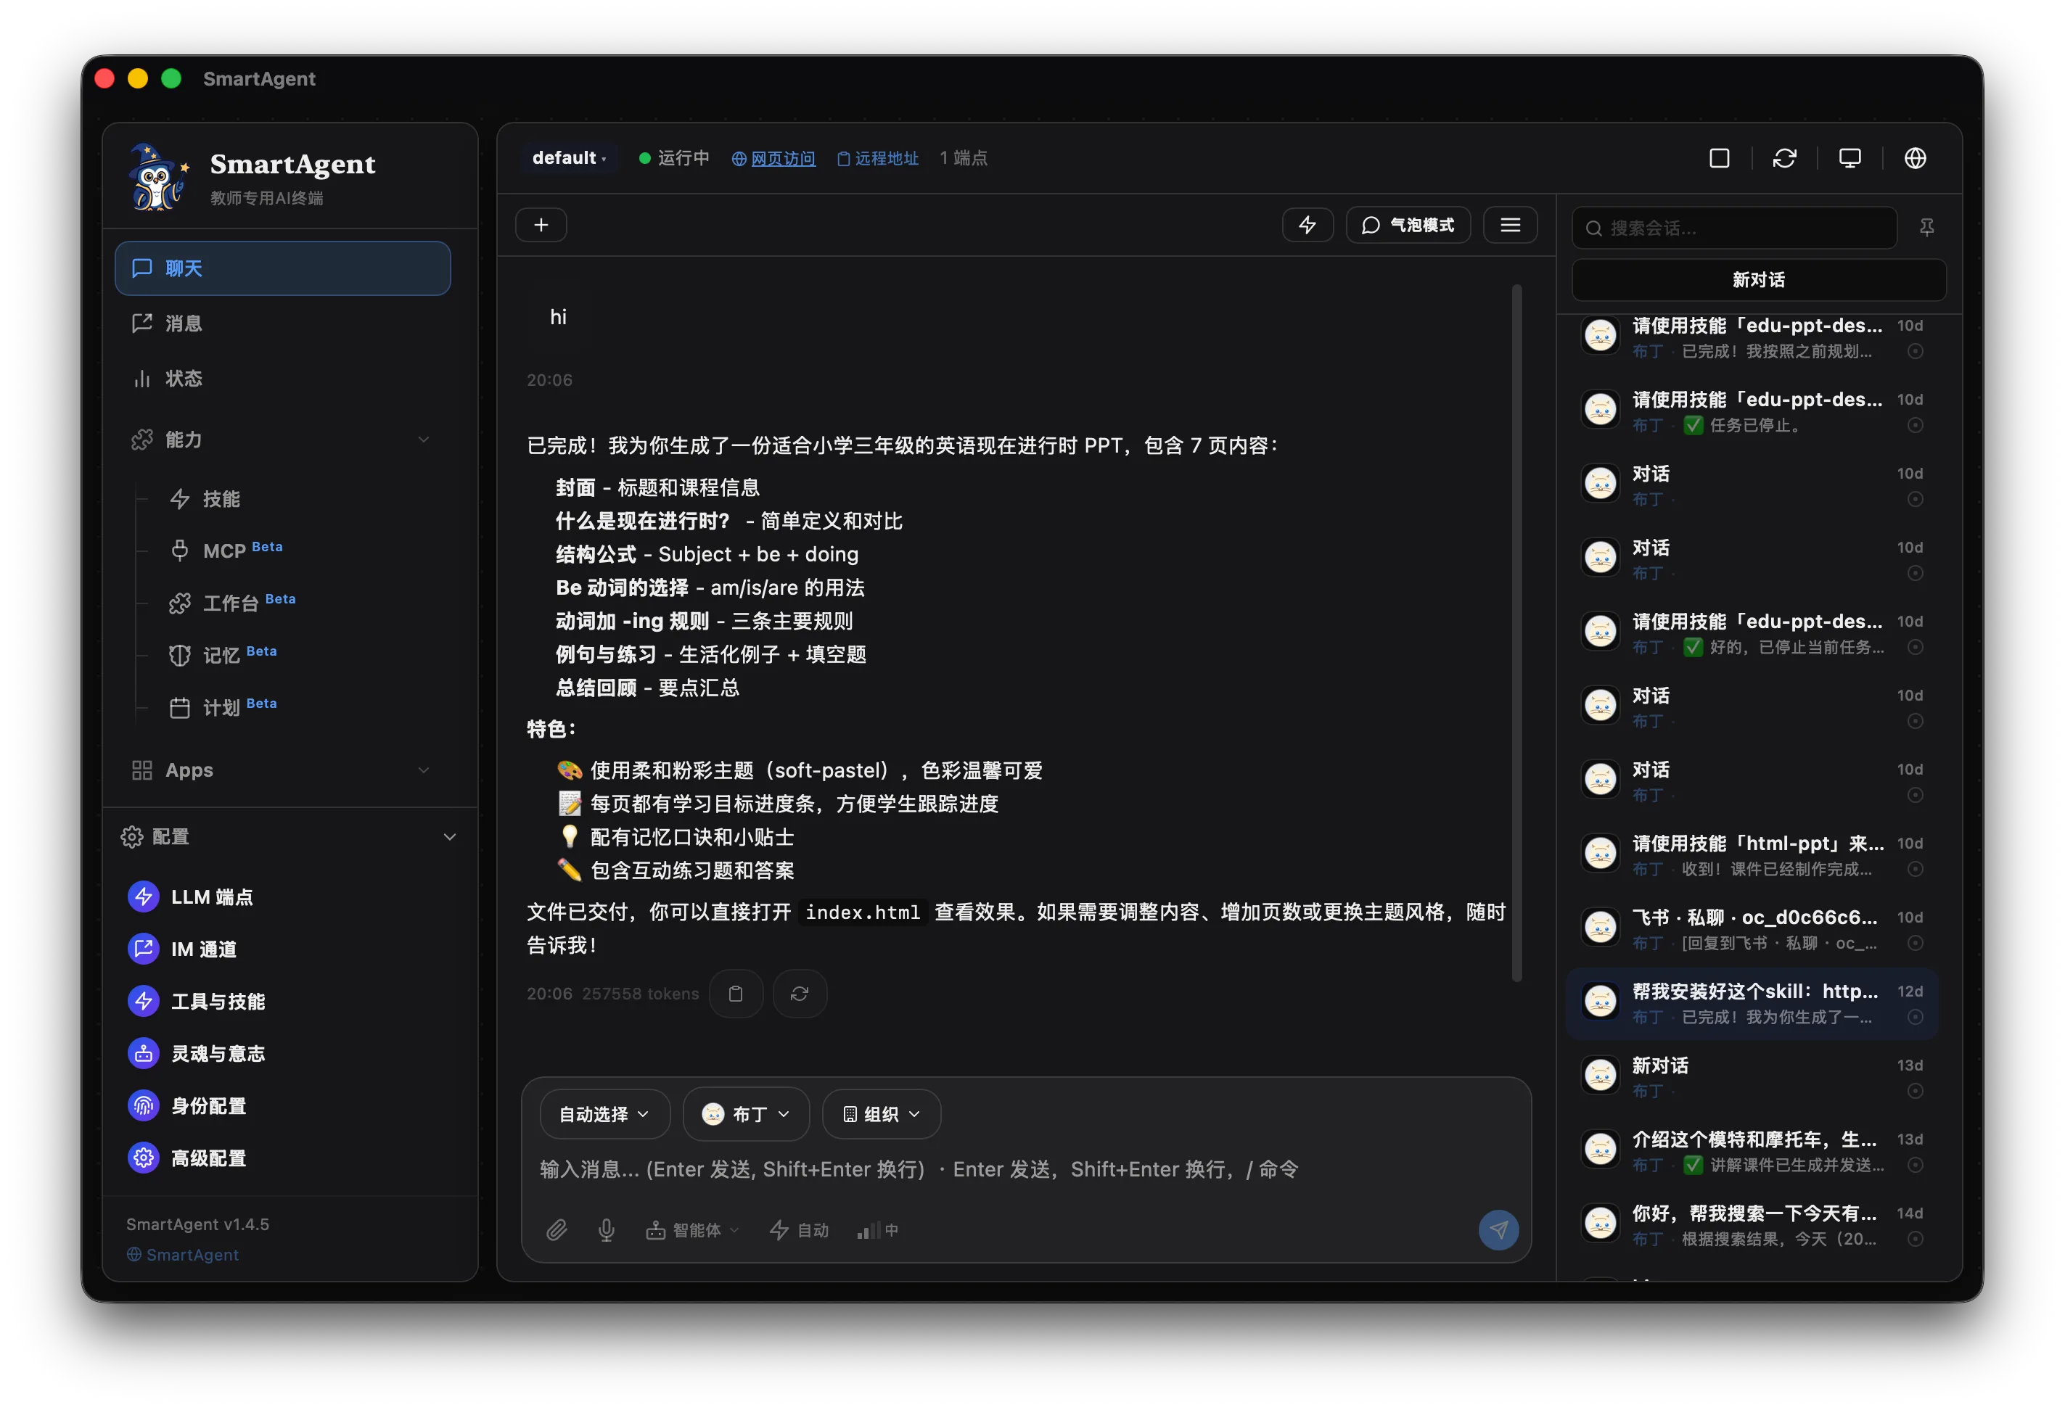Select the 聊天 sidebar item
The image size is (2065, 1410).
click(282, 268)
